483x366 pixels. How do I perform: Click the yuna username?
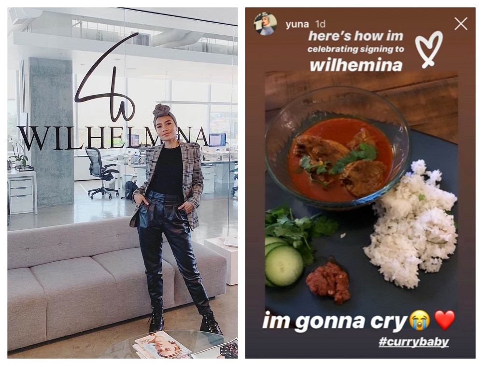tap(297, 24)
